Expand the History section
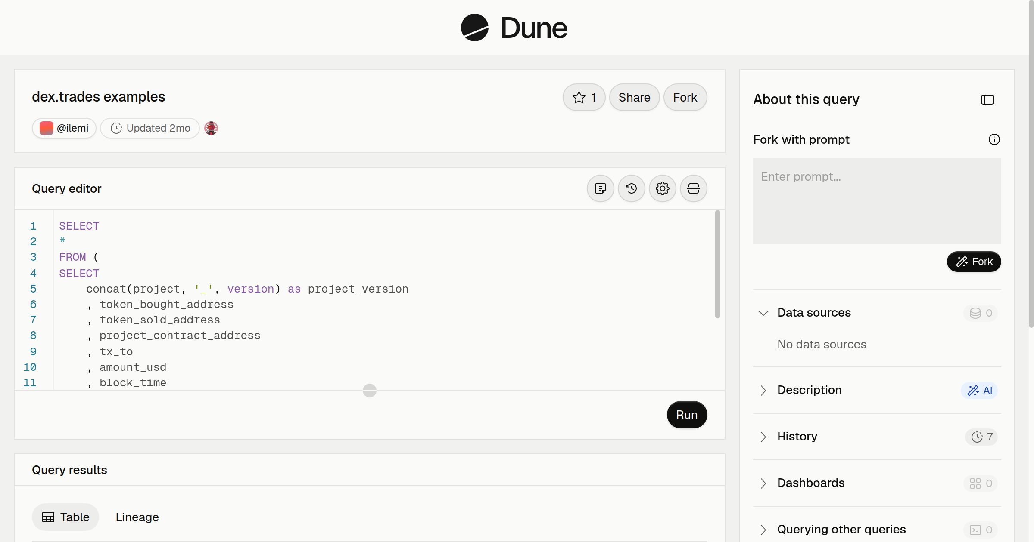 tap(763, 437)
